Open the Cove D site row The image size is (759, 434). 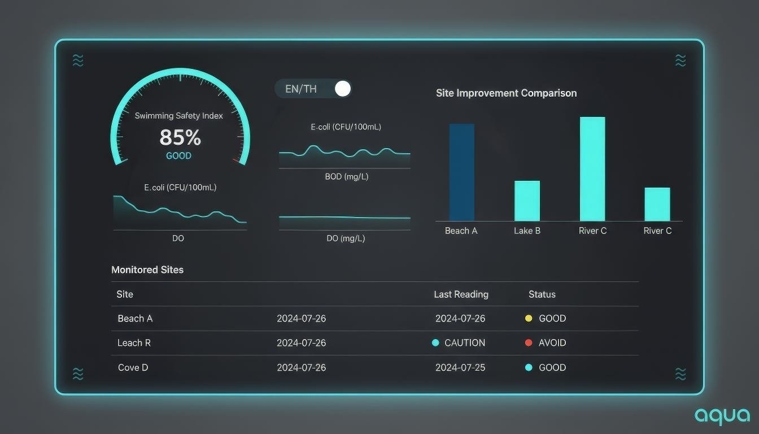tap(133, 368)
